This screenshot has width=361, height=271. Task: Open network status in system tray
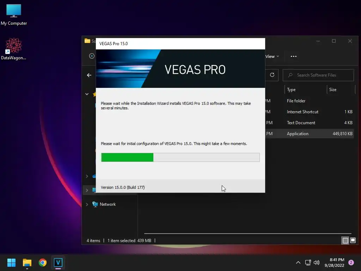tap(308, 263)
